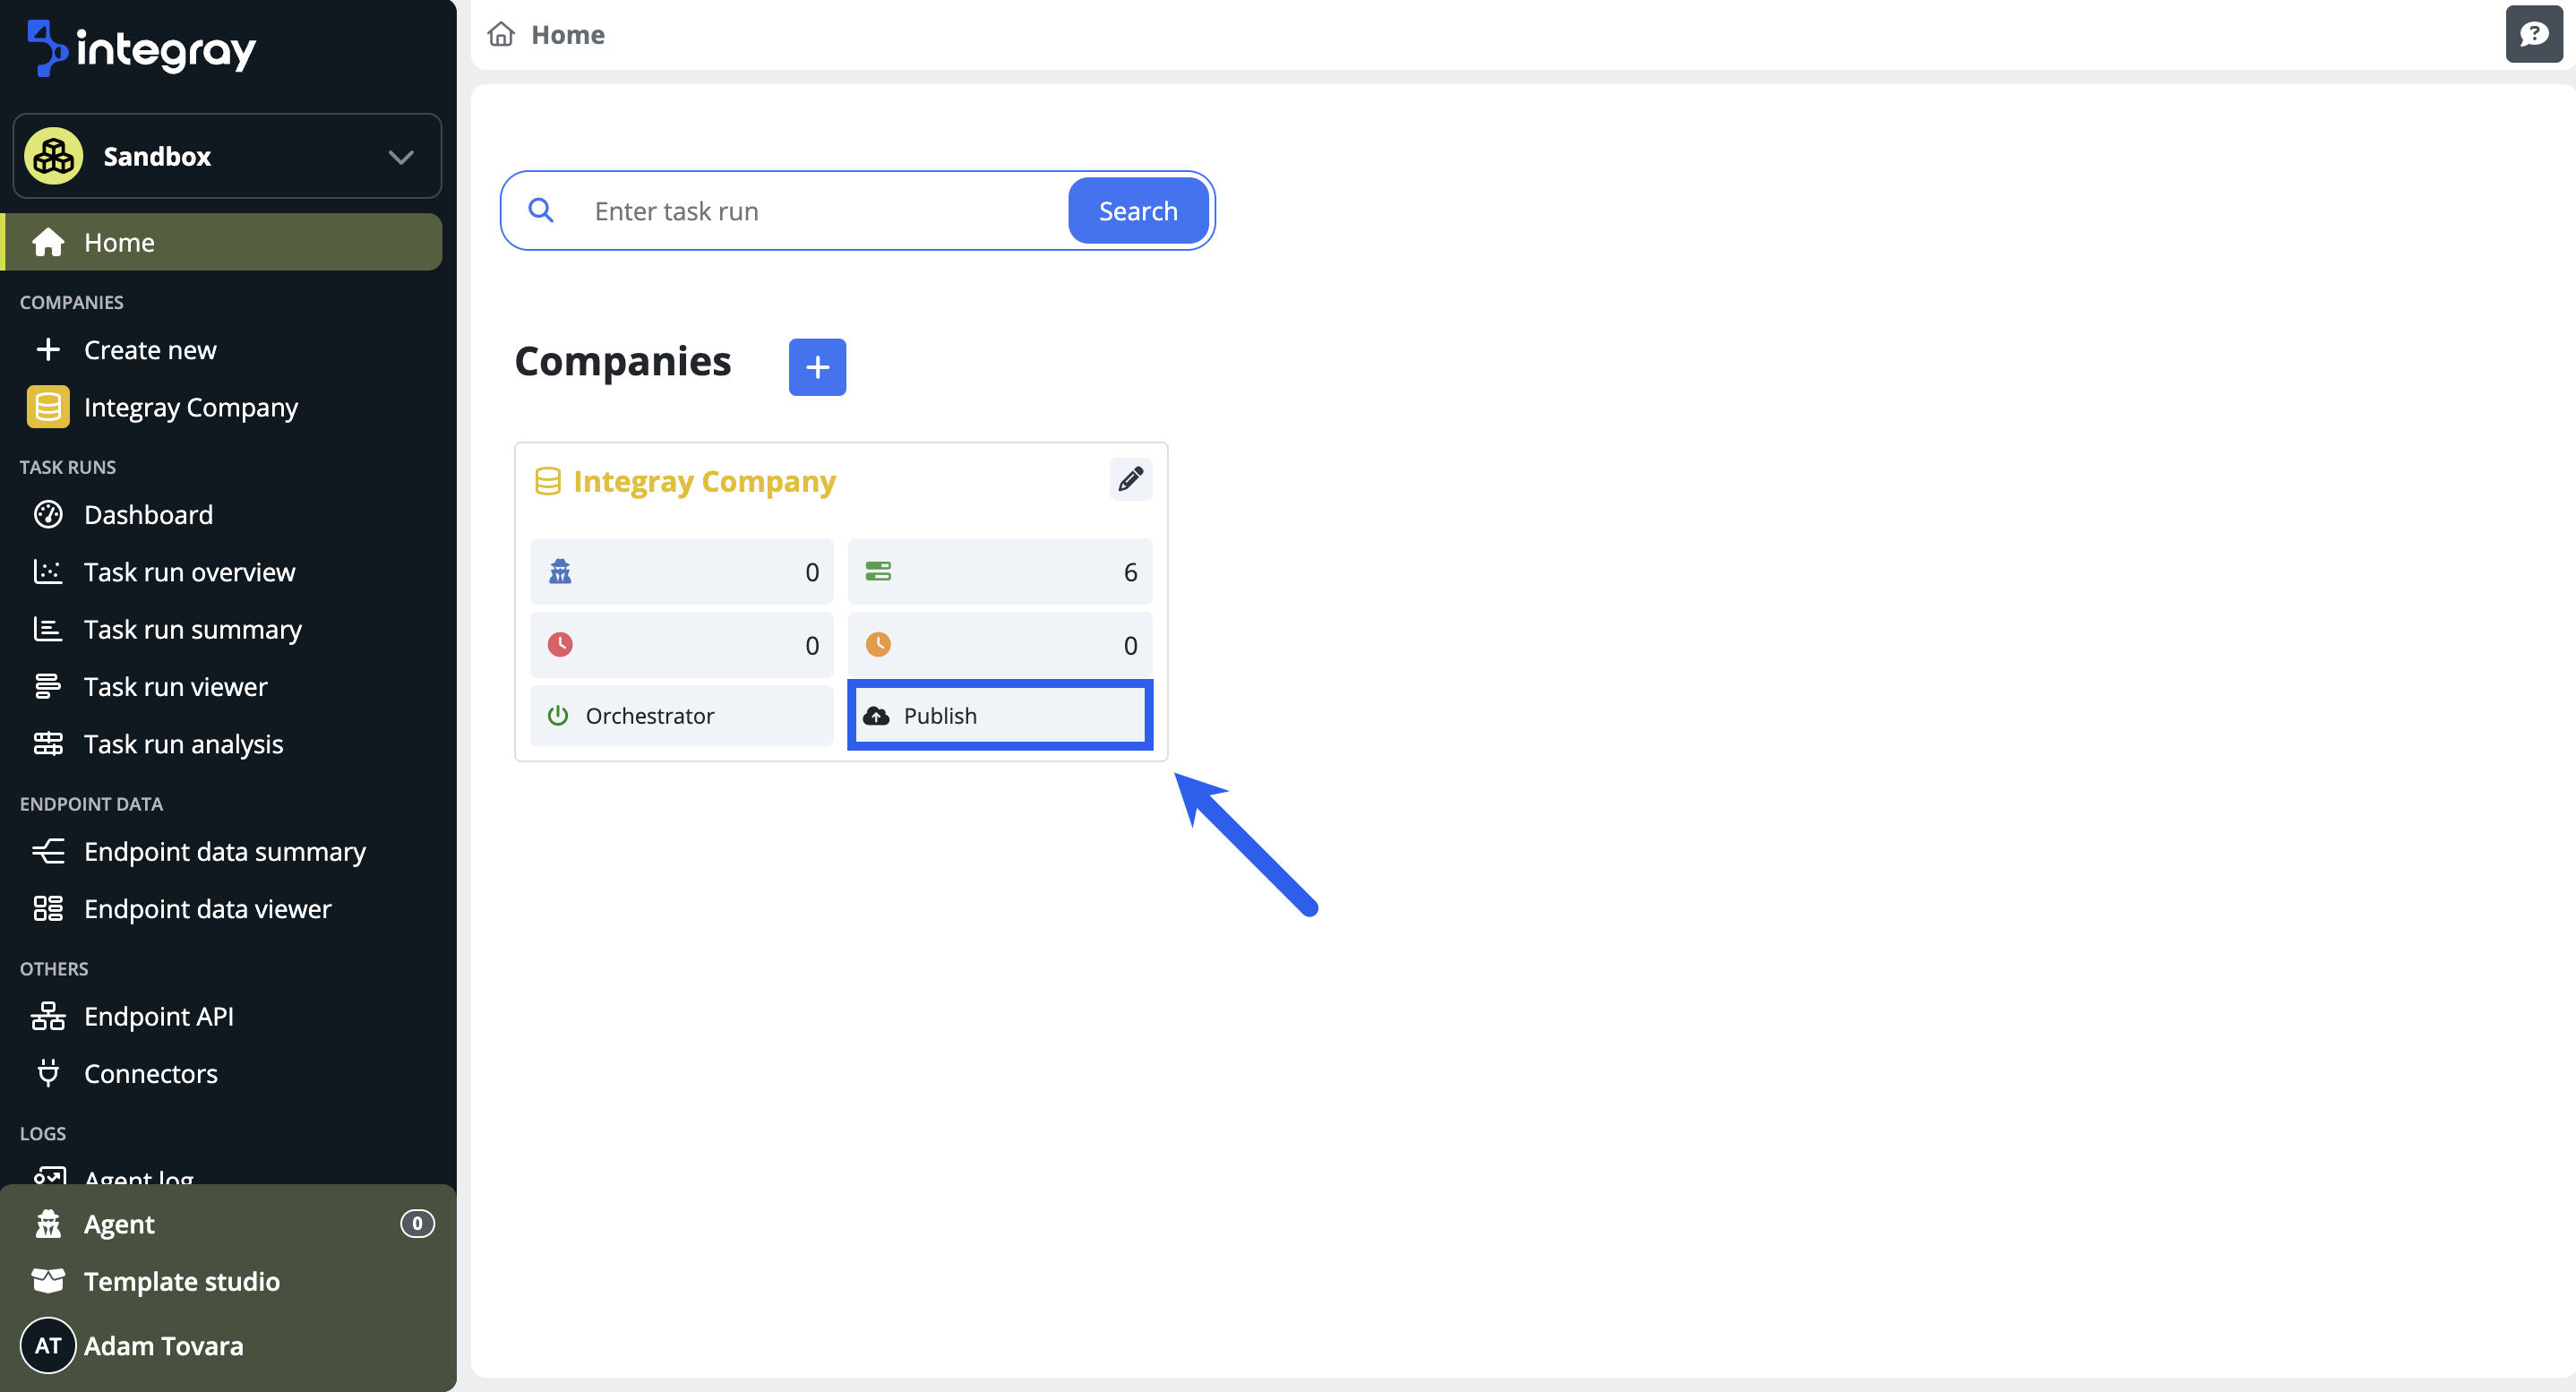Click the home breadcrumb icon
This screenshot has height=1392, width=2576.
(x=501, y=35)
